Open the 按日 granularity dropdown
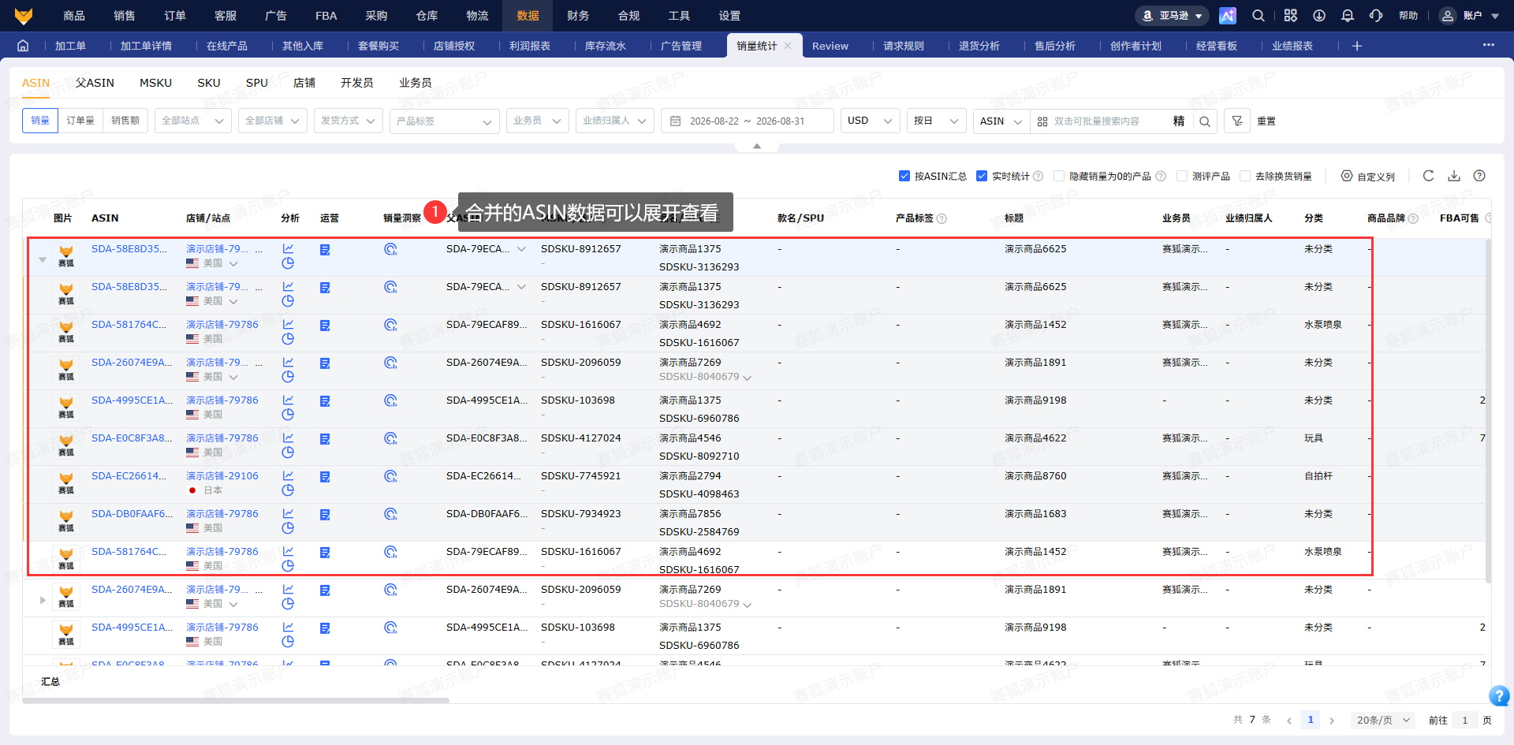This screenshot has height=745, width=1514. pyautogui.click(x=937, y=121)
